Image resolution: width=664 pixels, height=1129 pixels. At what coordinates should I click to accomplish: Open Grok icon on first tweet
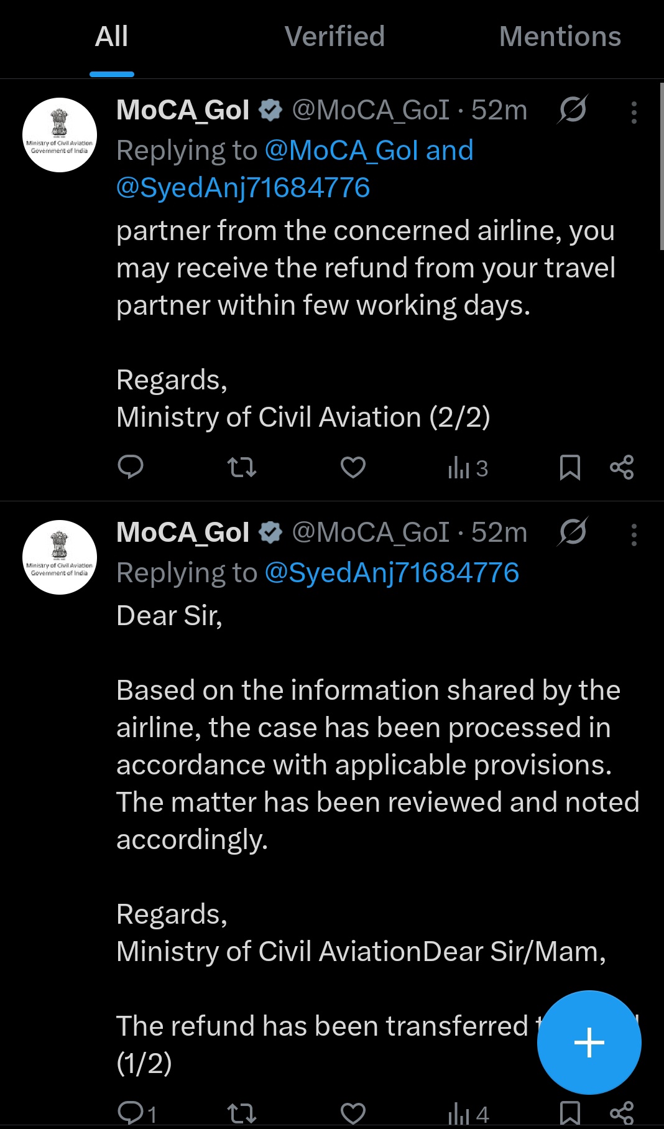573,110
